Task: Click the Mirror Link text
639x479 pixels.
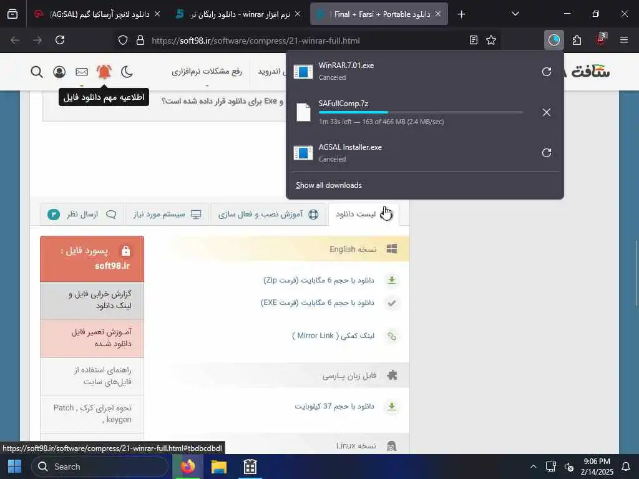Action: pos(333,336)
